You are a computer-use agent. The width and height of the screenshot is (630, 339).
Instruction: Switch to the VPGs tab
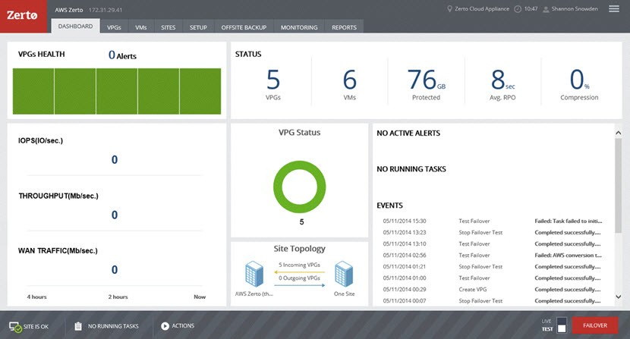pyautogui.click(x=114, y=27)
